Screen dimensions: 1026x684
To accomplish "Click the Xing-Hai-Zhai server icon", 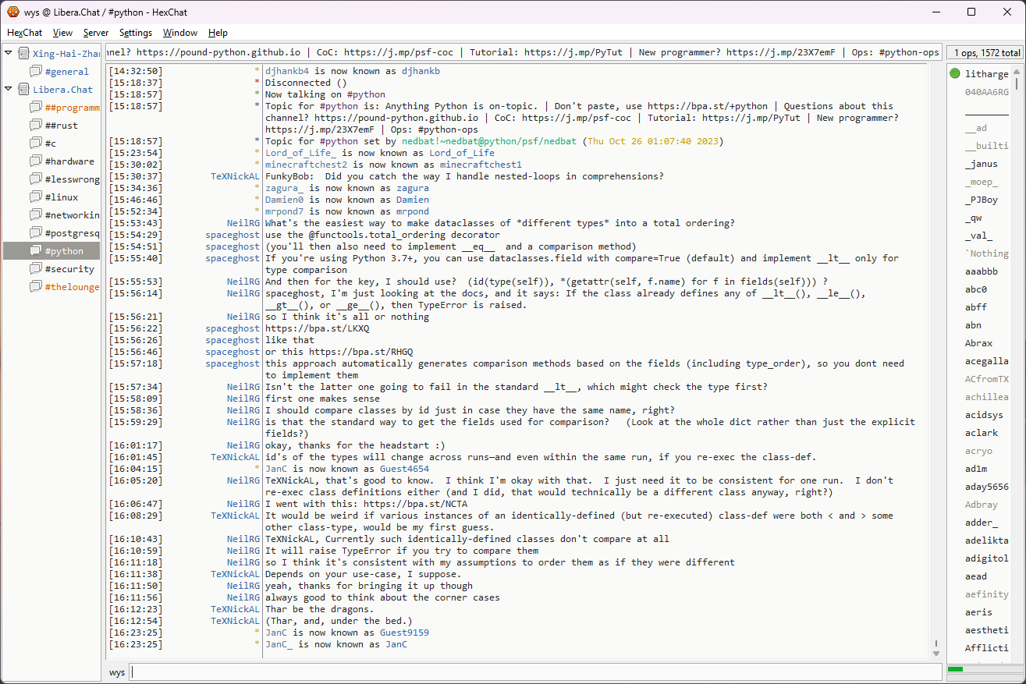I will [x=23, y=54].
